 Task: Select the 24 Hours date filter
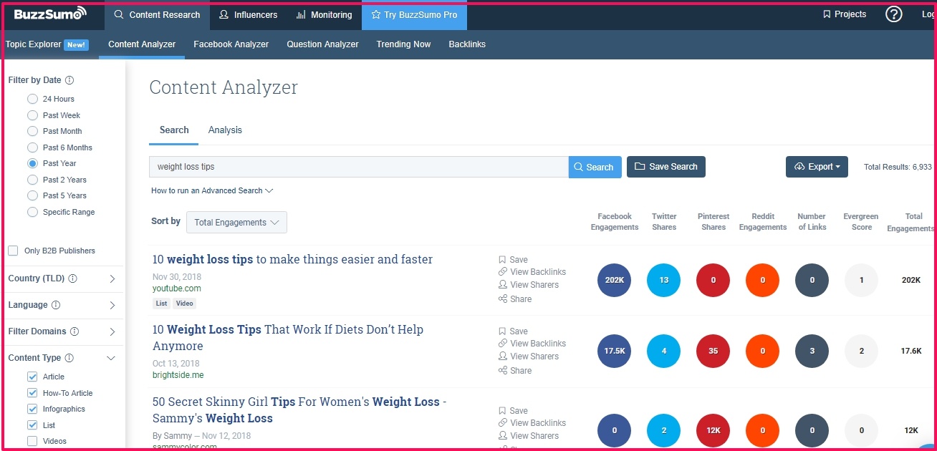coord(32,99)
